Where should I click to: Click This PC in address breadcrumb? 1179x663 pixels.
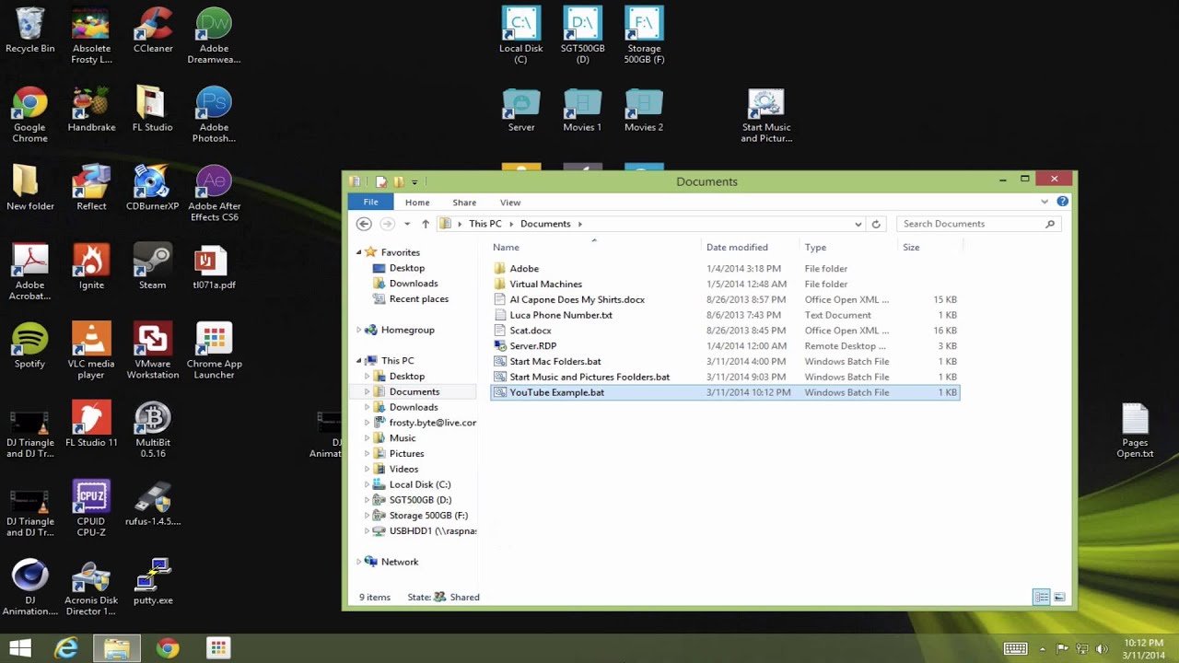[x=485, y=224]
